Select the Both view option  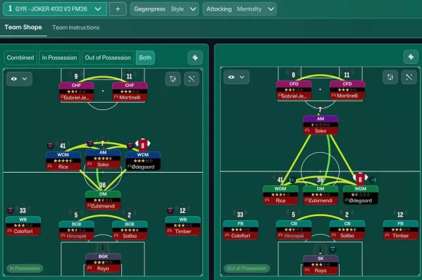[x=145, y=57]
